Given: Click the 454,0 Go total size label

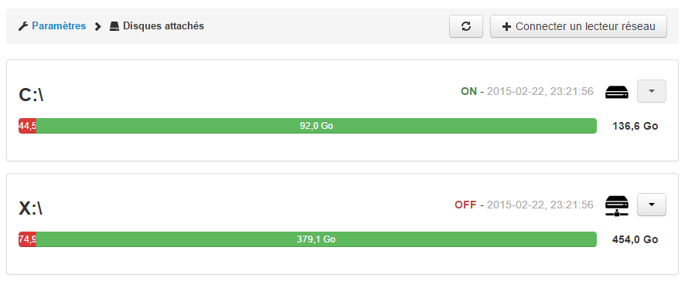Looking at the screenshot, I should point(635,239).
